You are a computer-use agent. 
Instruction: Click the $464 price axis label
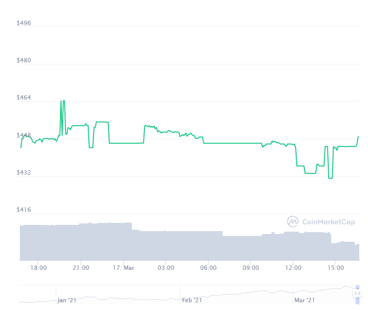tap(24, 98)
